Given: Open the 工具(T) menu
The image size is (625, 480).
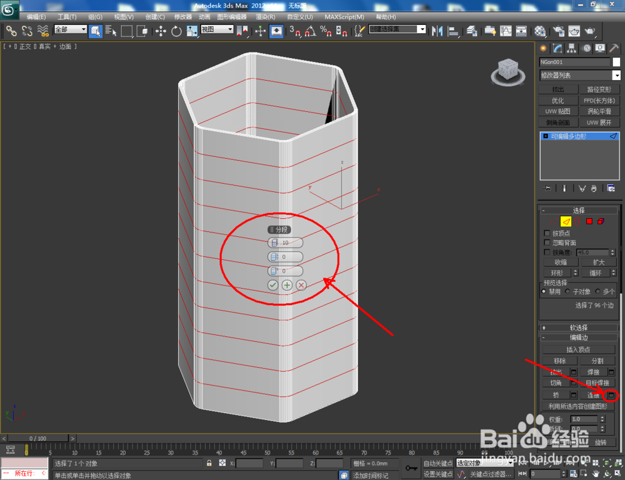Looking at the screenshot, I should 67,17.
